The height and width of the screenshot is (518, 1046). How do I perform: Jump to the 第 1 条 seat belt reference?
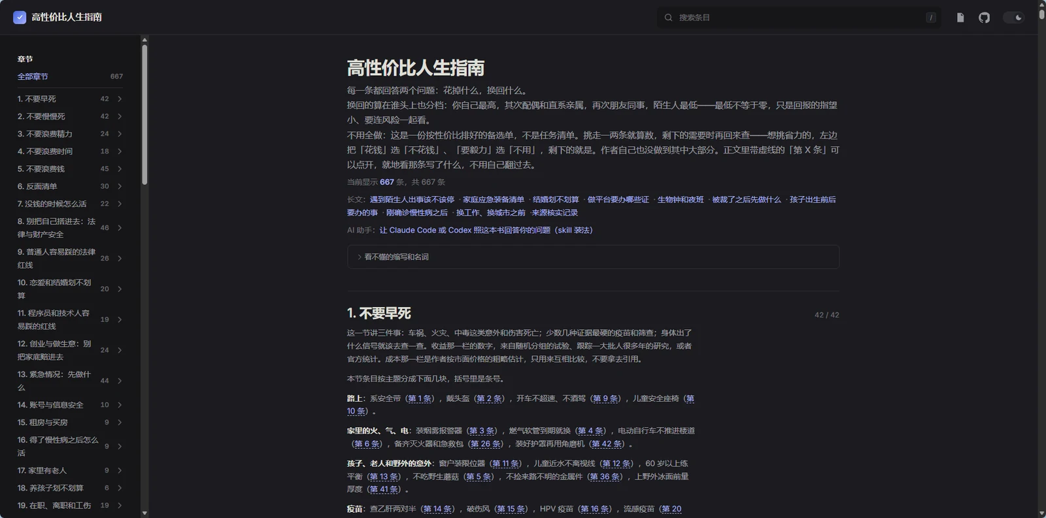tap(420, 398)
